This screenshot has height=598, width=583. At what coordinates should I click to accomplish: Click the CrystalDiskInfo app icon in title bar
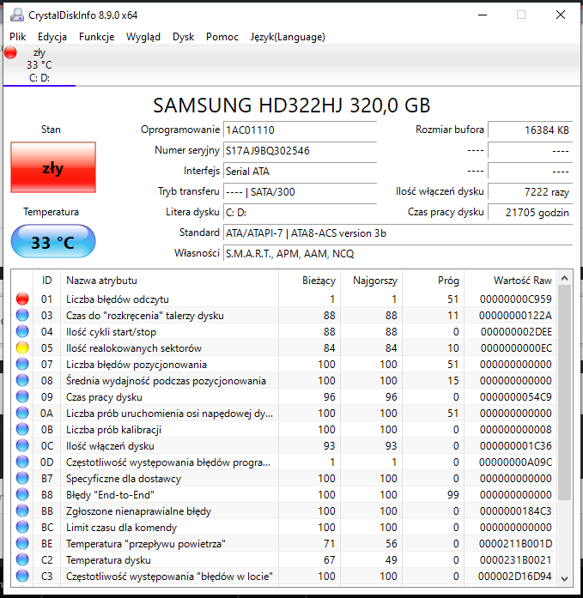point(16,15)
